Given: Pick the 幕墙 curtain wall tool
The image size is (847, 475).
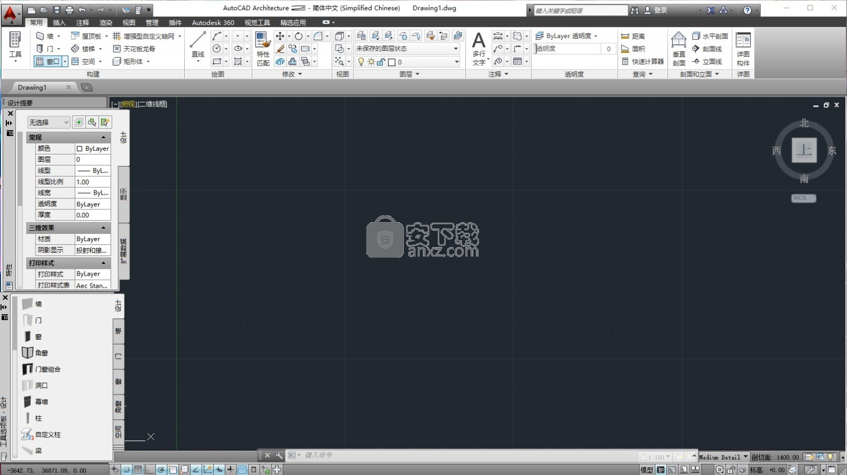Looking at the screenshot, I should pyautogui.click(x=35, y=402).
